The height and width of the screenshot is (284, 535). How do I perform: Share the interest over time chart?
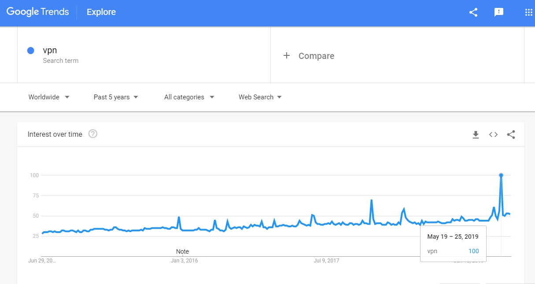(x=511, y=135)
